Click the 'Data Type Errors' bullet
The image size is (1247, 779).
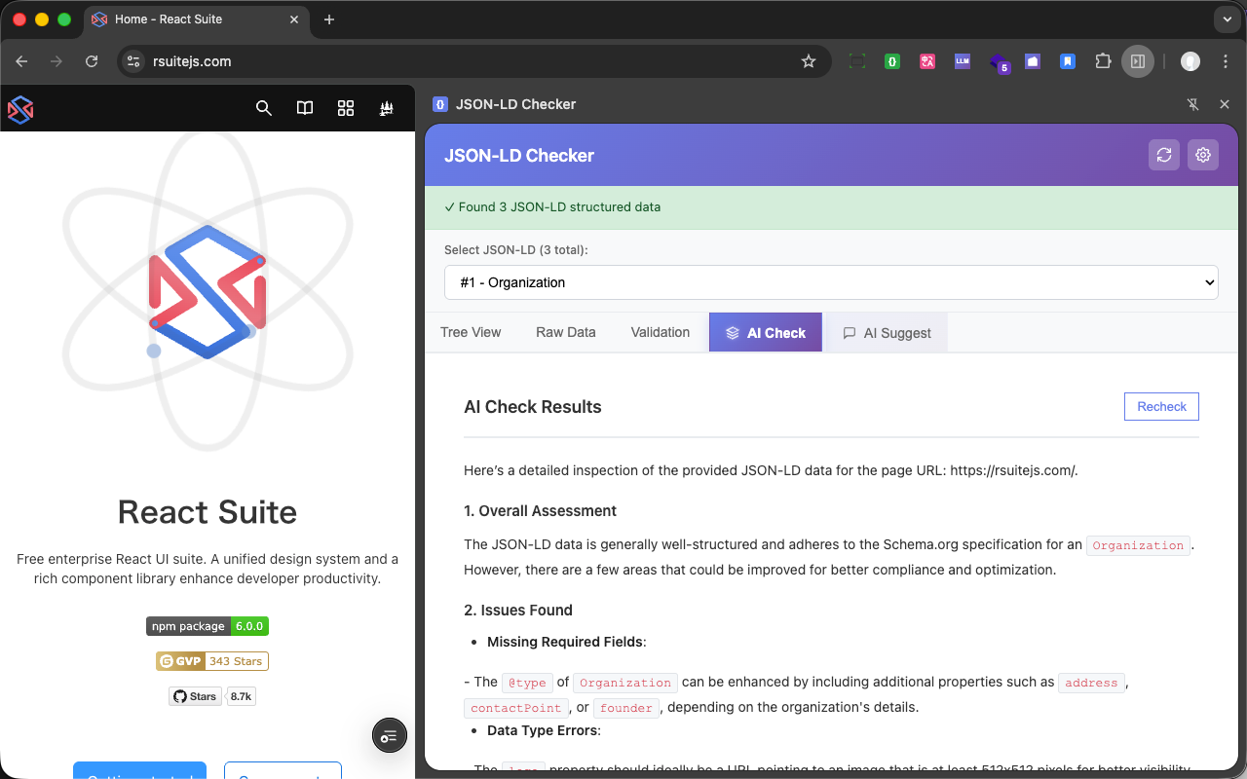coord(543,730)
